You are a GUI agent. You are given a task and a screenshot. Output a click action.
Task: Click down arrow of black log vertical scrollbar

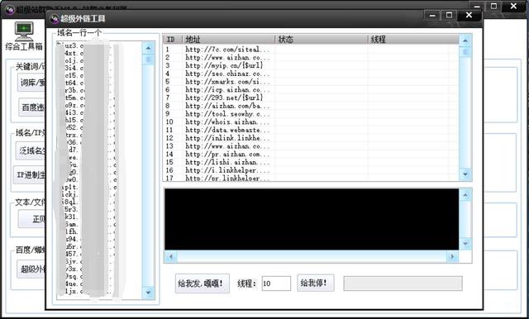(x=465, y=243)
